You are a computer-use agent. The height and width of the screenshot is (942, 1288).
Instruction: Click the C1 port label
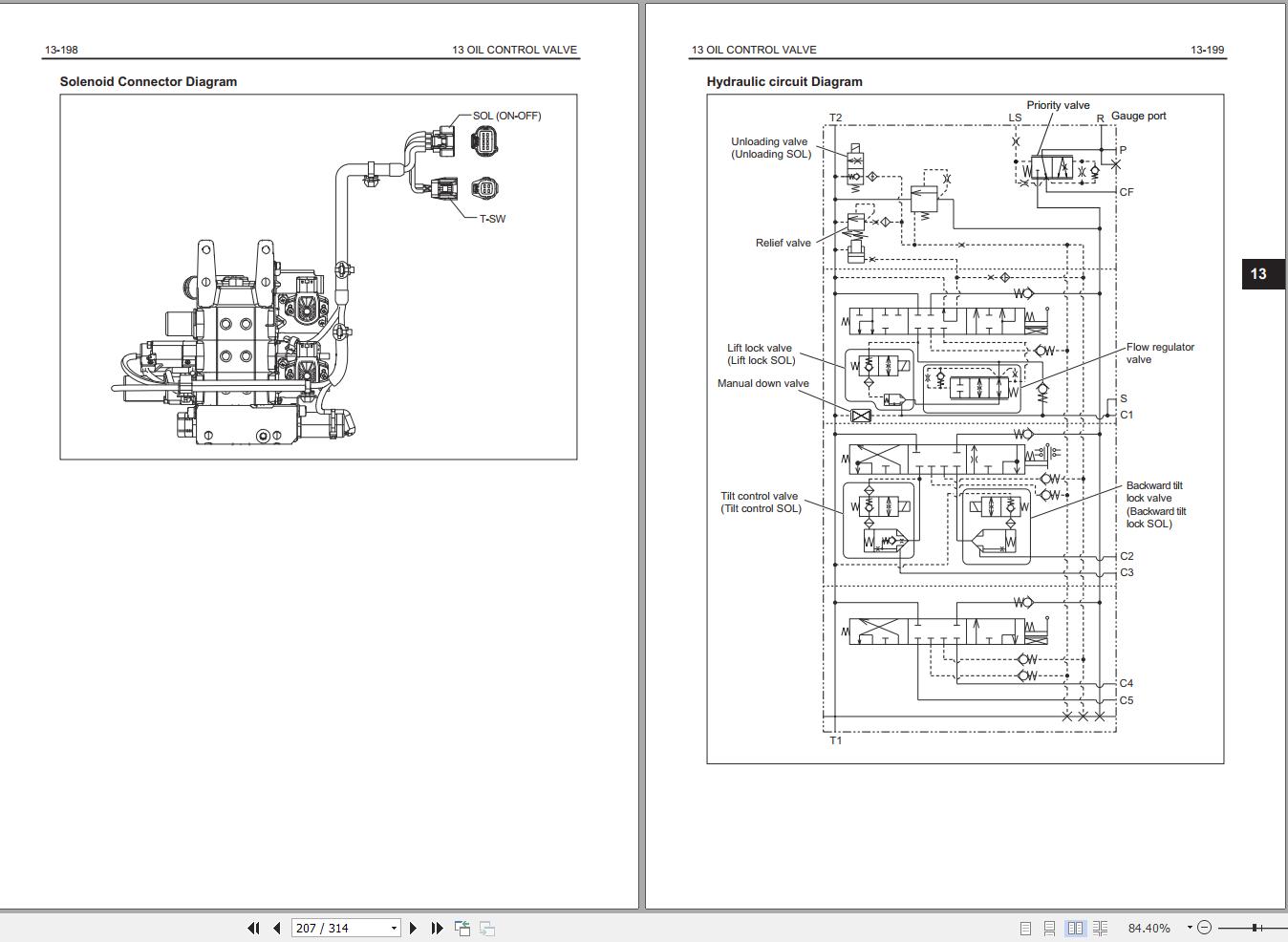tap(1127, 415)
